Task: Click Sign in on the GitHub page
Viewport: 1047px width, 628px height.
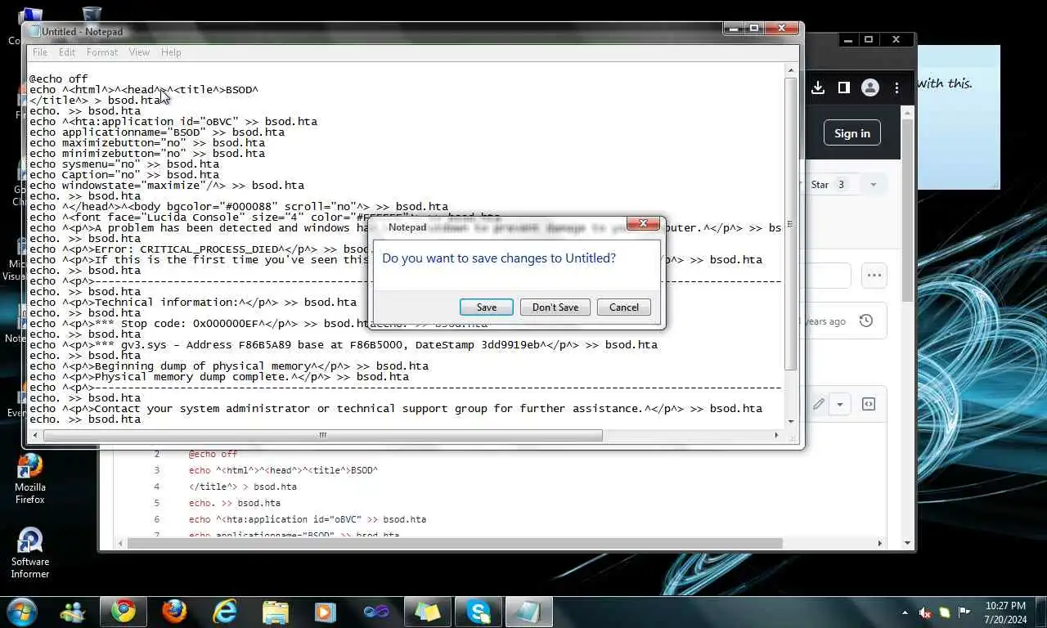Action: [x=852, y=133]
